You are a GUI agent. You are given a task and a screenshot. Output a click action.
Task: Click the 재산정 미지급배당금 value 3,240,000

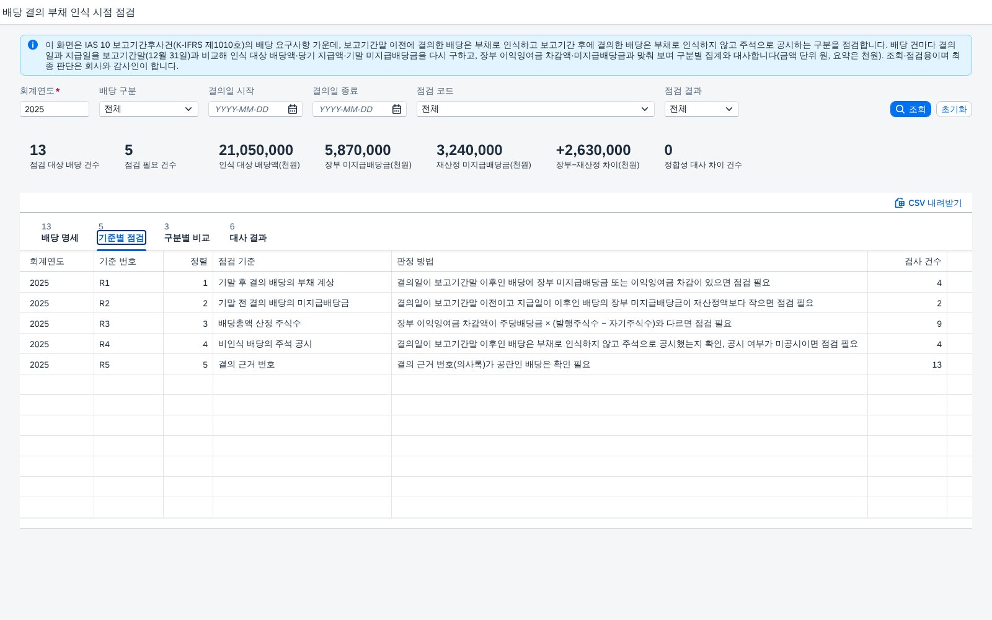(x=469, y=150)
